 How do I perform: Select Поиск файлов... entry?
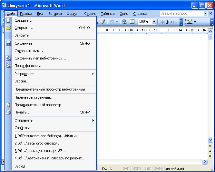(x=51, y=66)
